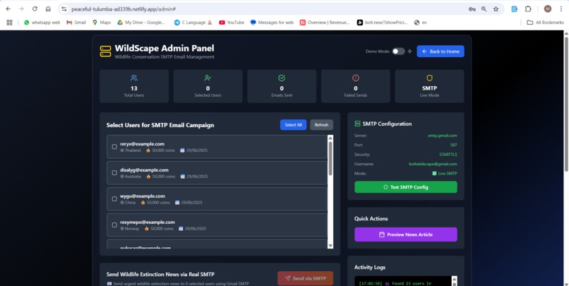Click the Total Users people icon
The image size is (569, 286).
[x=134, y=78]
